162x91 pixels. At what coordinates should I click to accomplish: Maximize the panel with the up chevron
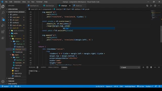(155, 67)
